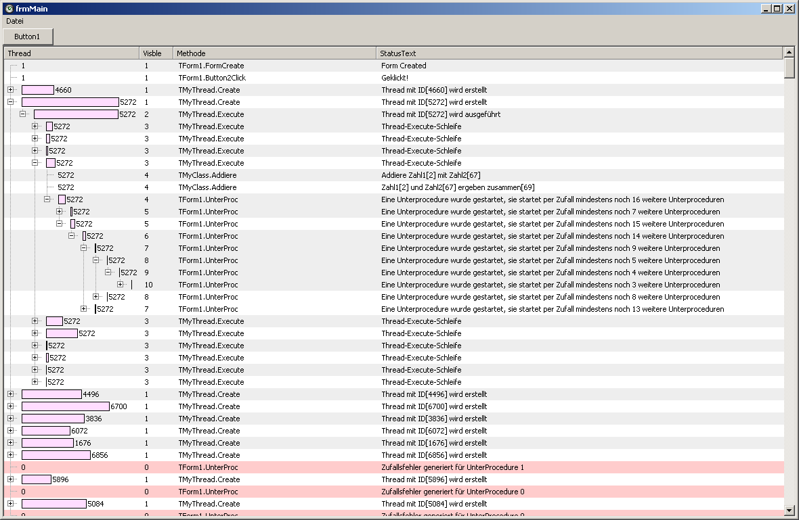Expand the thread 4660 node
799x520 pixels.
[11, 89]
